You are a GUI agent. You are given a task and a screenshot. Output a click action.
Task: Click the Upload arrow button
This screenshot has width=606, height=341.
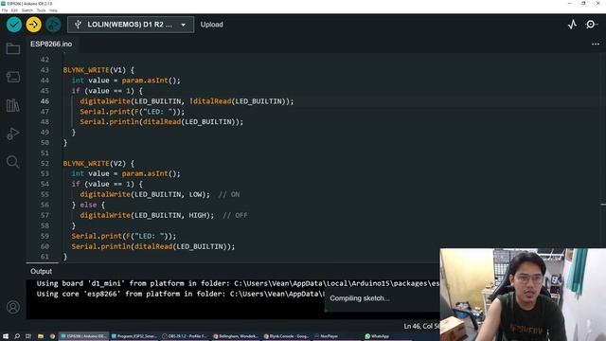(34, 25)
